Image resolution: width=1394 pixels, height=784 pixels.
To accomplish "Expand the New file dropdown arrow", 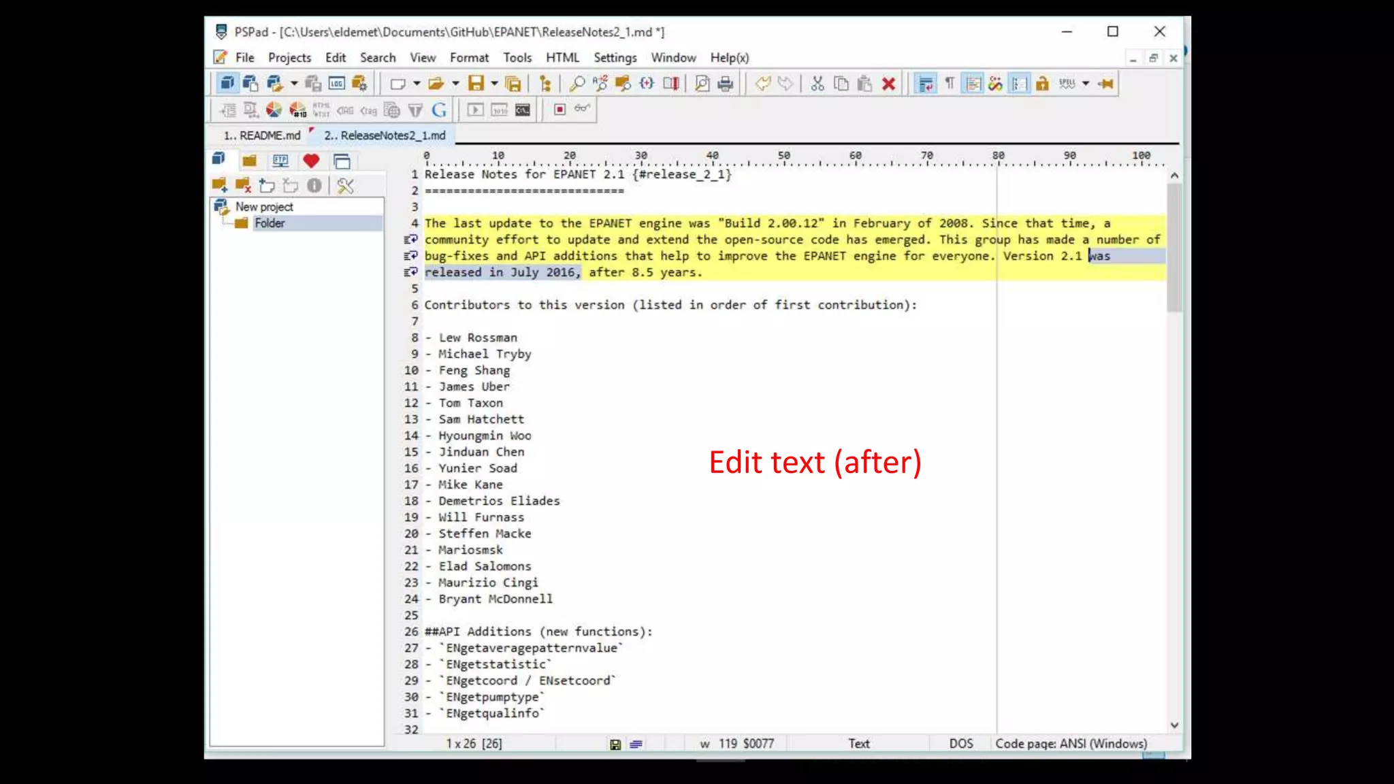I will pos(417,84).
